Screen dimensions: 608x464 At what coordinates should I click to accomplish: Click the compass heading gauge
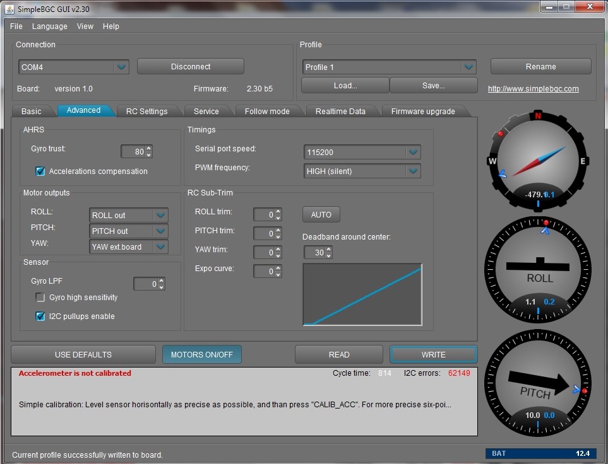click(x=538, y=160)
